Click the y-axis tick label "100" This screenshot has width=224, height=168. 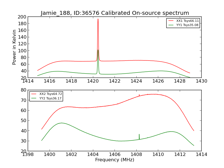pos(22,51)
